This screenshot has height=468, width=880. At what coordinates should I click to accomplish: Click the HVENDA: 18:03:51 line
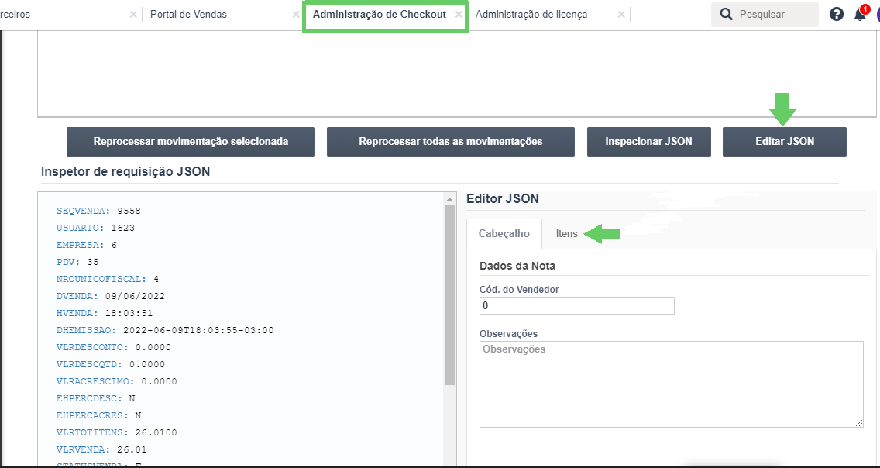click(x=105, y=313)
